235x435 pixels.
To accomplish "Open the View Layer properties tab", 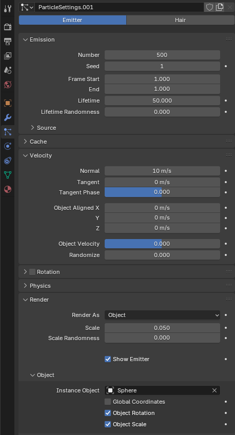I will point(8,56).
